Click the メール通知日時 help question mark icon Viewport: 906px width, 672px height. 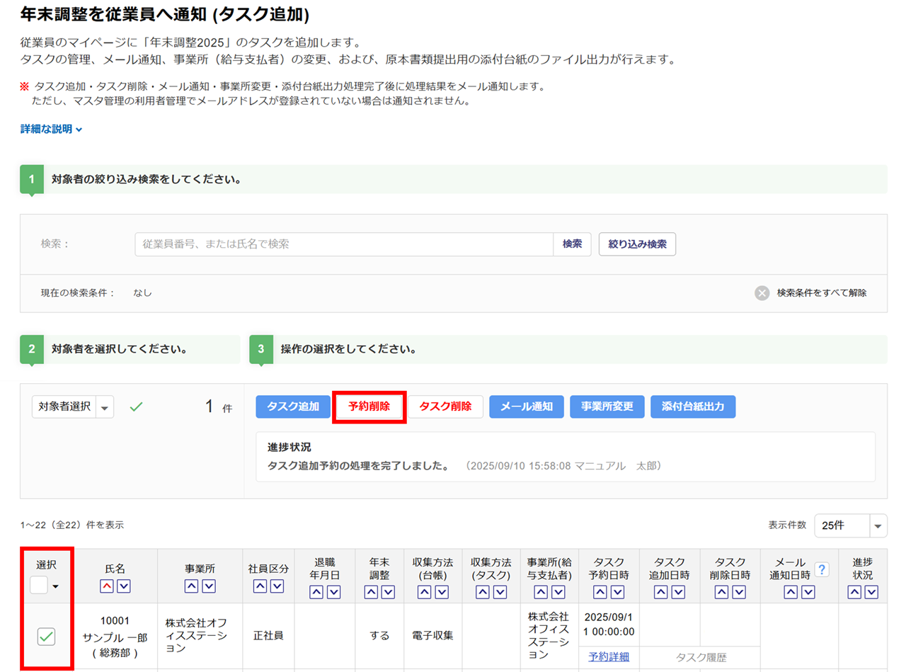pyautogui.click(x=822, y=569)
